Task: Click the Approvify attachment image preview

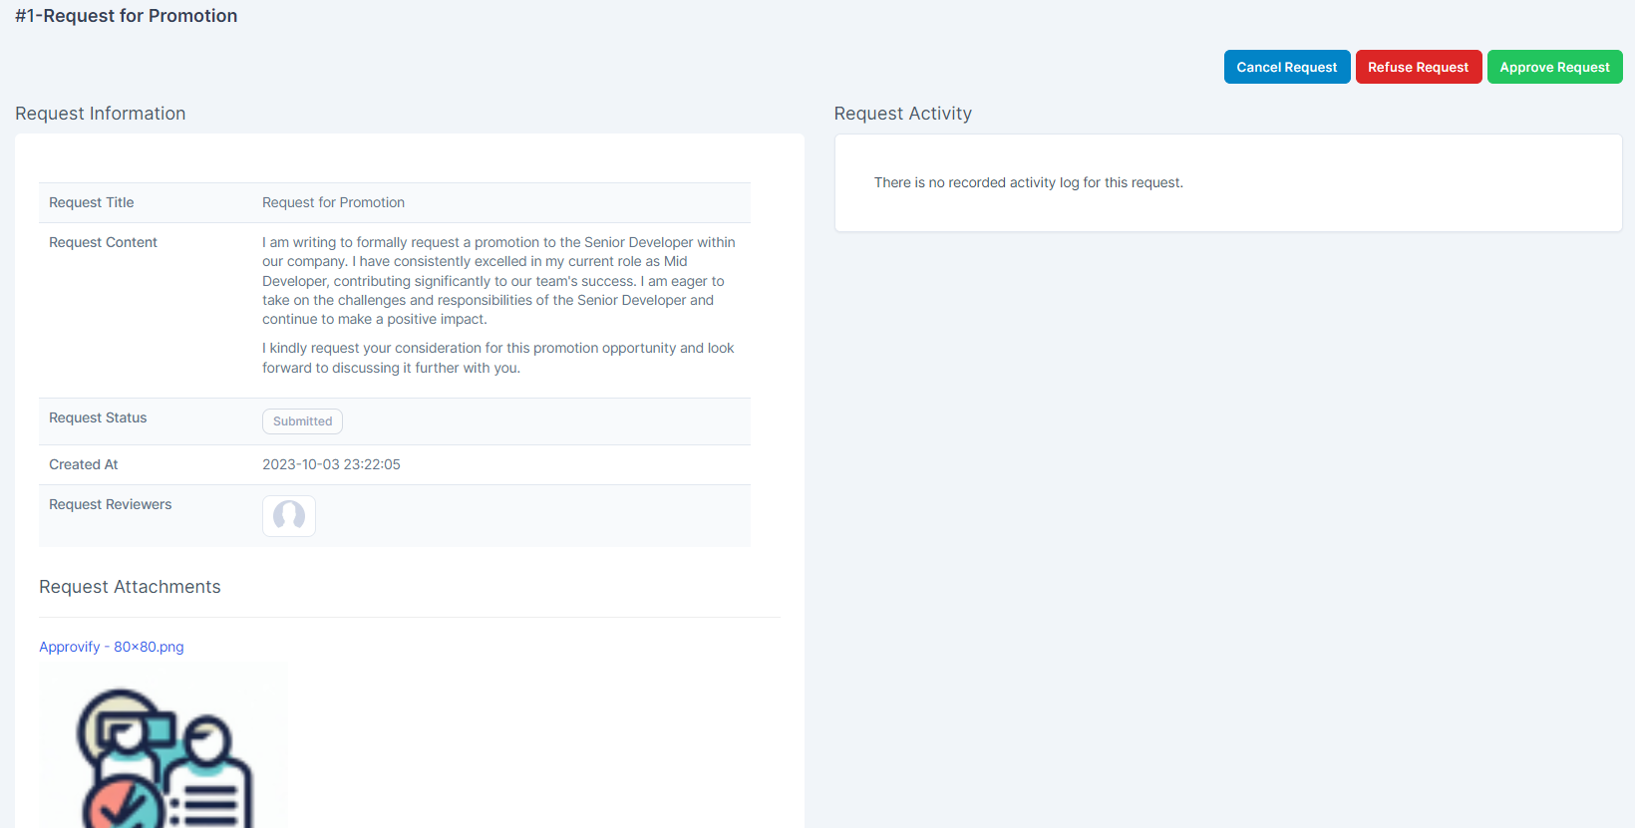Action: (163, 746)
